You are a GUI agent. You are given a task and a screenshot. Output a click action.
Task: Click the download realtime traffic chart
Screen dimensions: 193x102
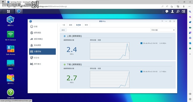(x=110, y=79)
